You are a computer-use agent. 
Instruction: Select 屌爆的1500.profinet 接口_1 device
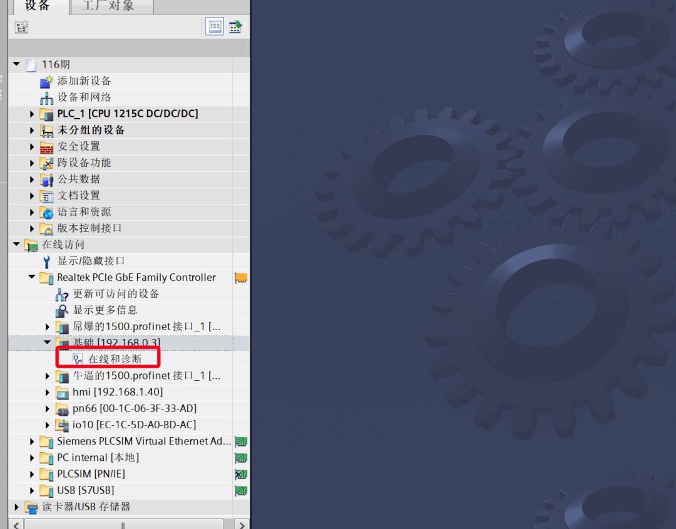[146, 326]
